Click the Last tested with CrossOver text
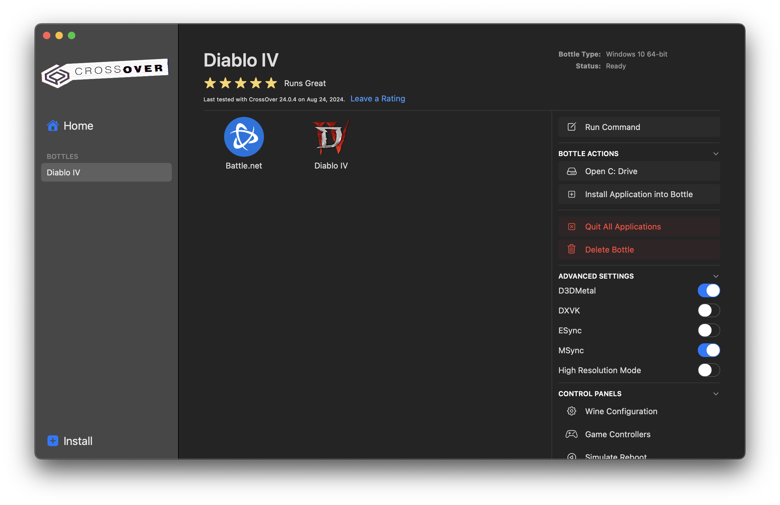 (274, 99)
